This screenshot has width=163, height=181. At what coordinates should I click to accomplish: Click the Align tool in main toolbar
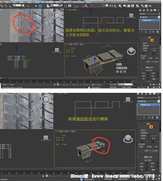pyautogui.click(x=115, y=6)
